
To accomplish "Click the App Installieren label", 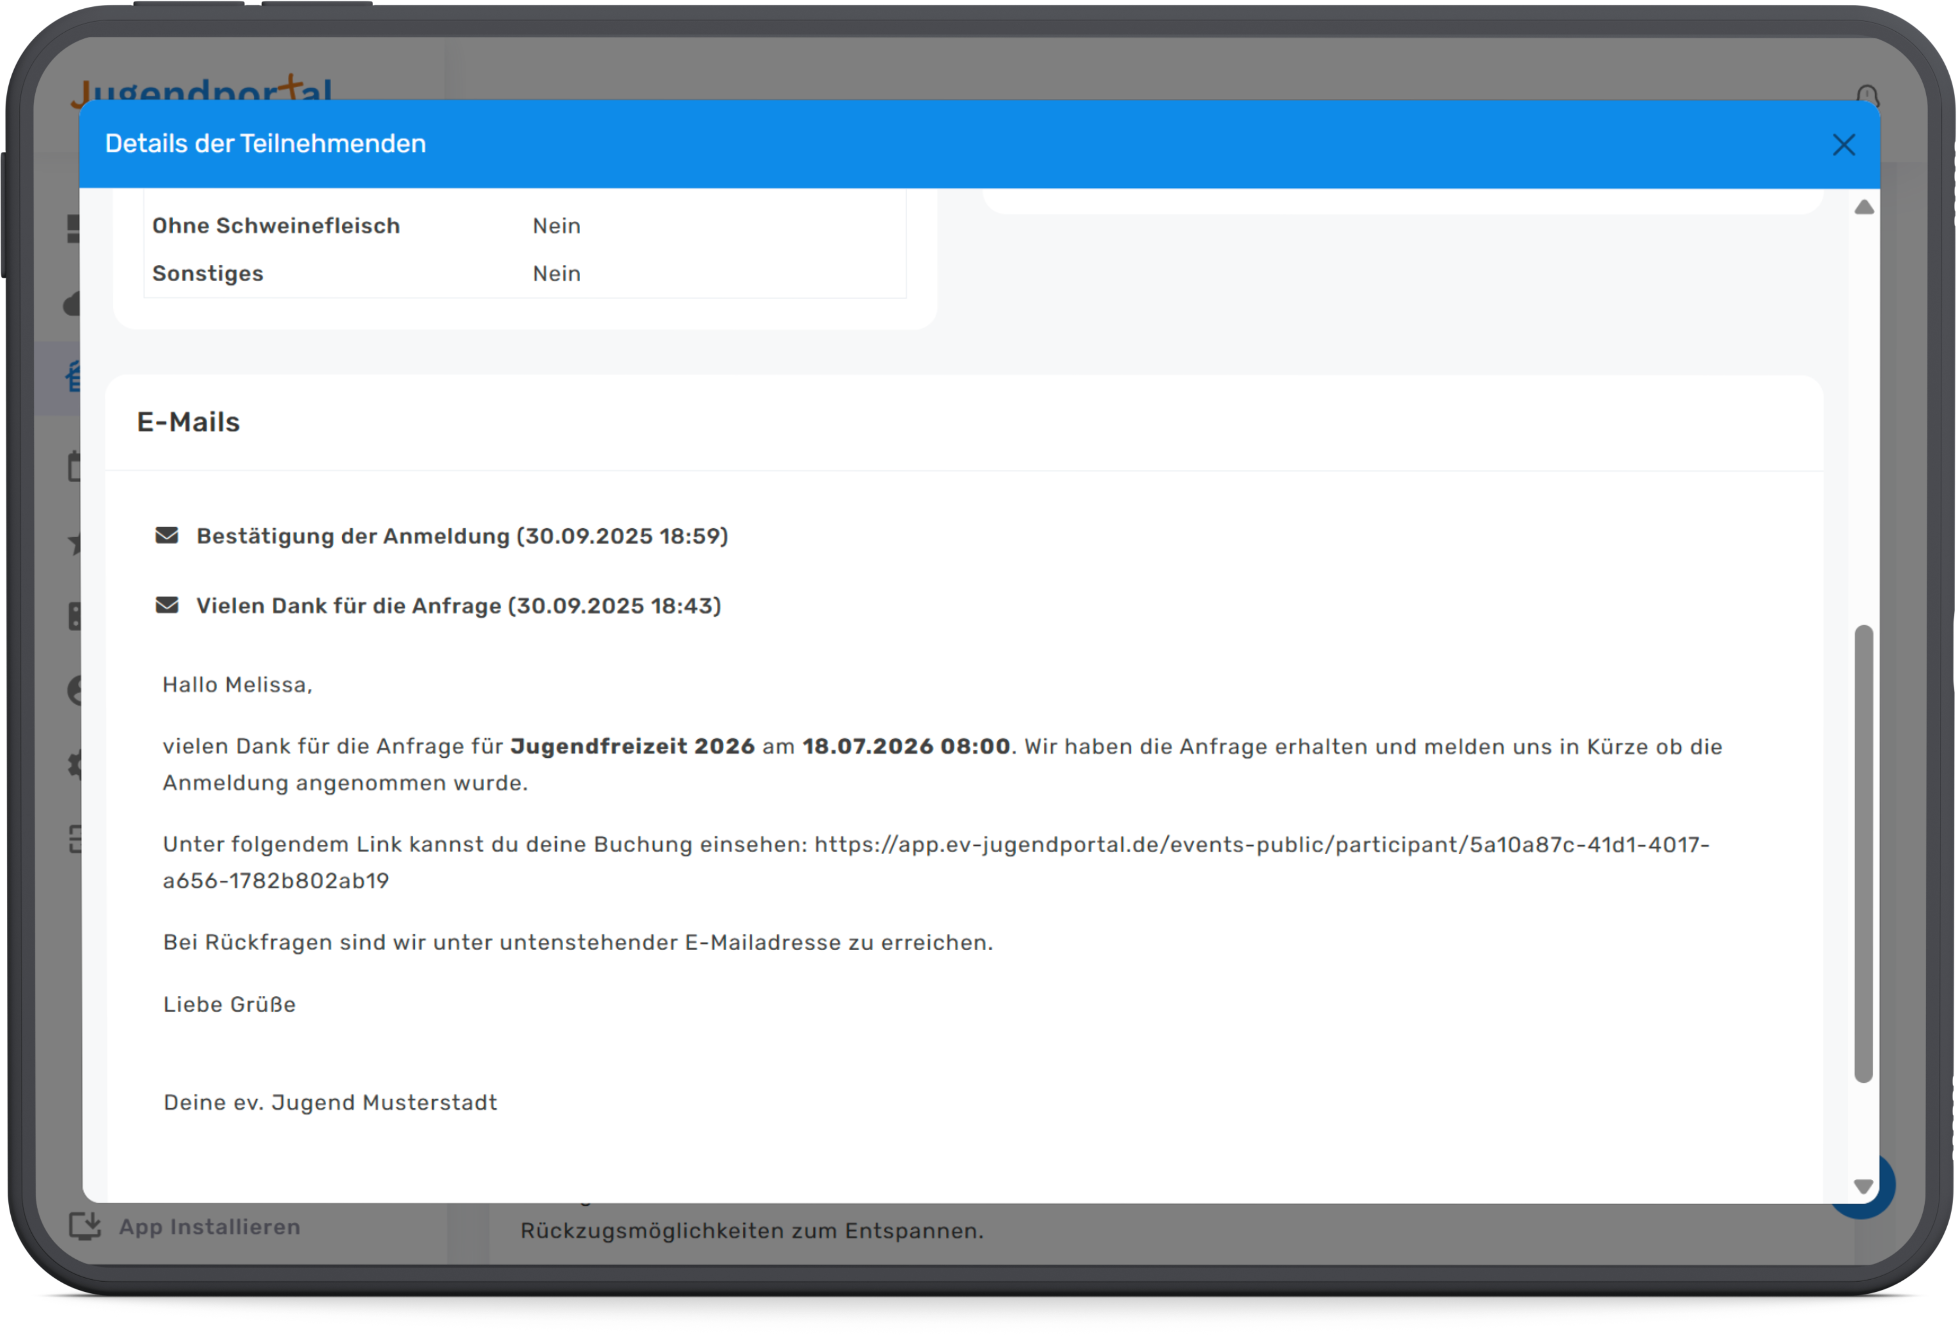I will [210, 1227].
